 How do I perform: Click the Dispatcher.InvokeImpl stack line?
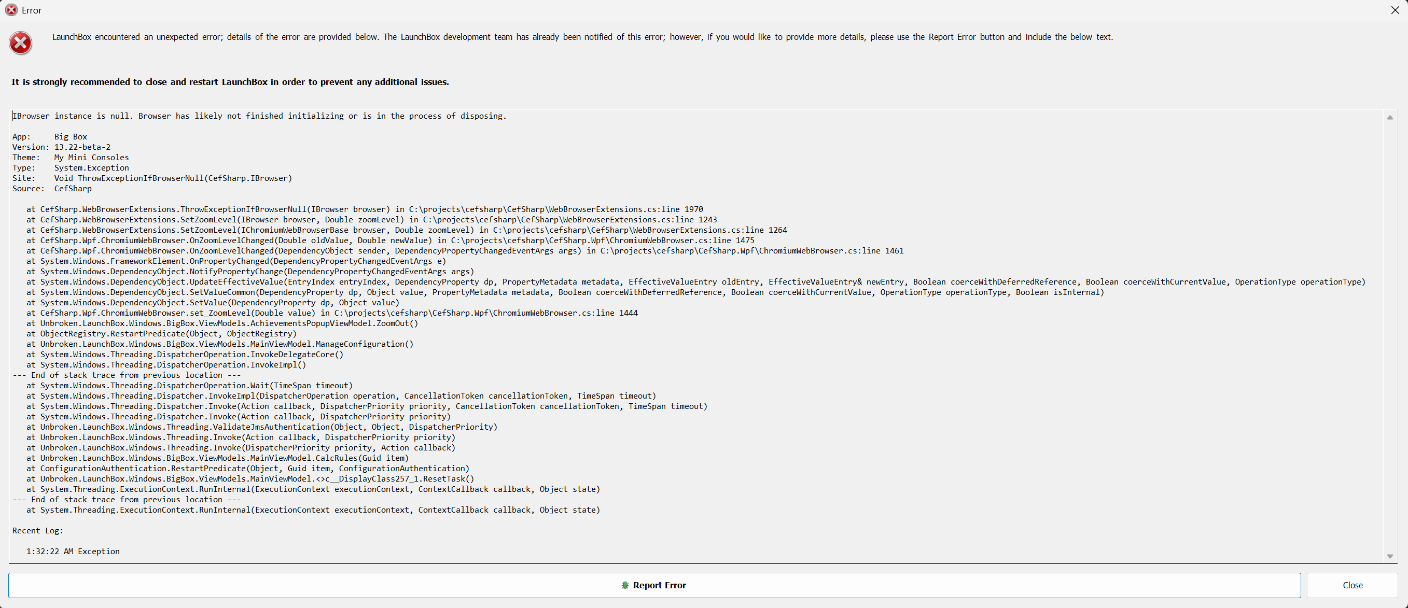click(341, 396)
